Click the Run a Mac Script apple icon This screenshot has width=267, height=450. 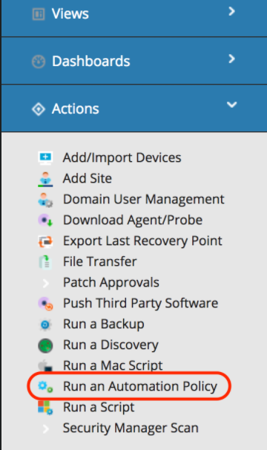tap(44, 365)
